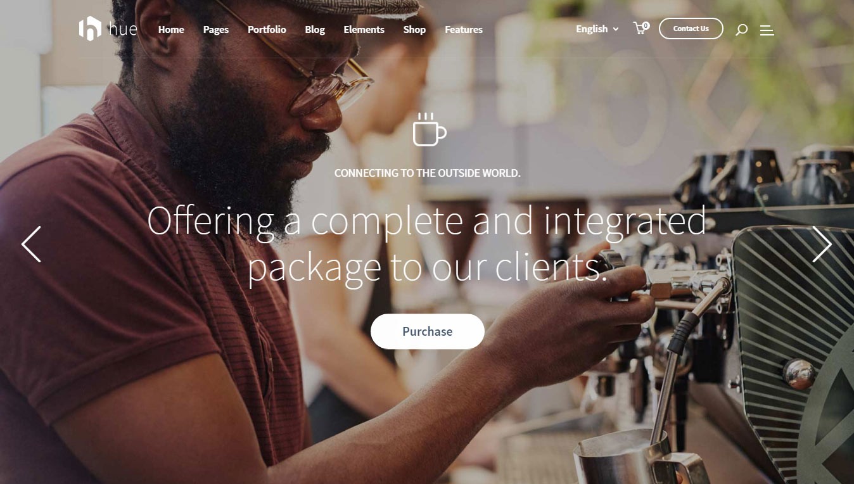Image resolution: width=854 pixels, height=484 pixels.
Task: Click the Contact Us button
Action: click(691, 29)
